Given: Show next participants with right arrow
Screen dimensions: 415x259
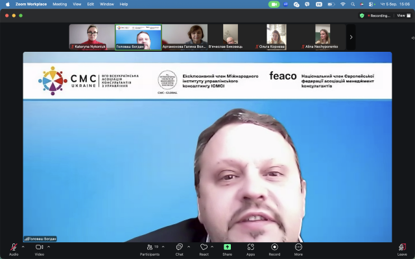Looking at the screenshot, I should [x=351, y=37].
